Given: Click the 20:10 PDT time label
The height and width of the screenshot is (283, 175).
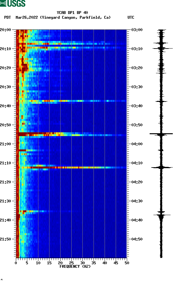Looking at the screenshot, I should tap(5, 49).
